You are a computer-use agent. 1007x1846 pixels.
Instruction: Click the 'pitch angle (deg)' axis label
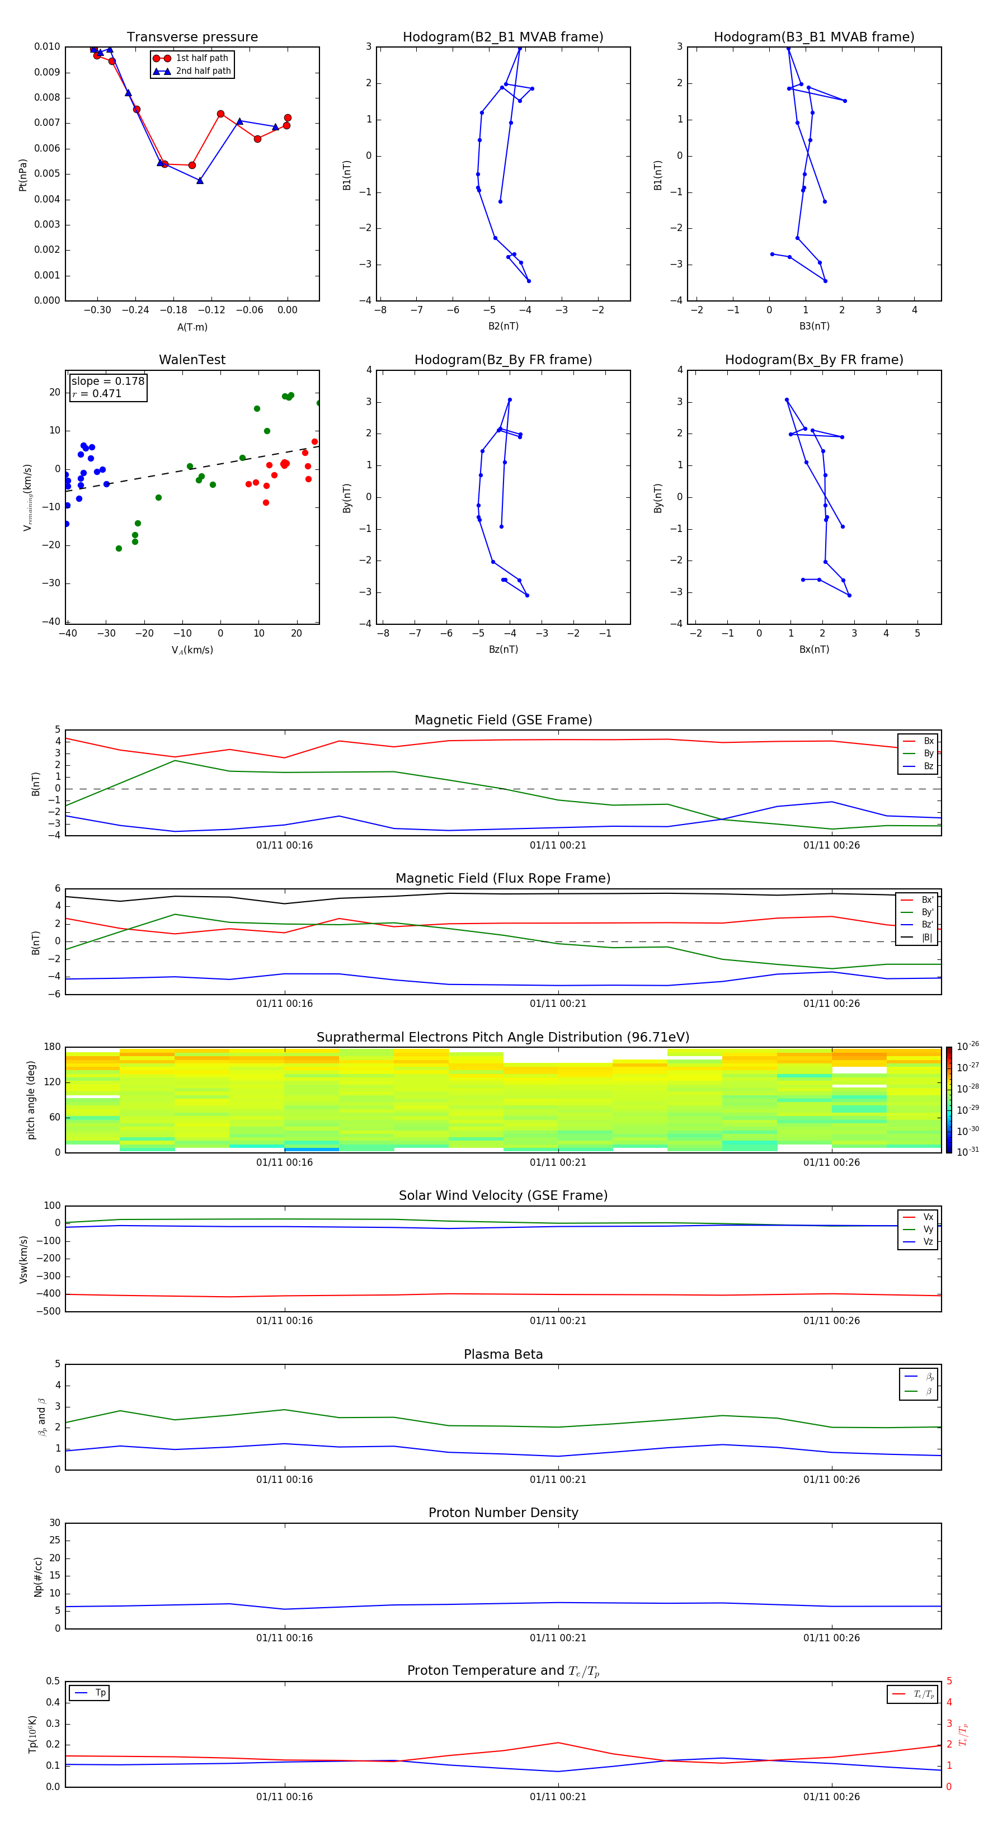pyautogui.click(x=31, y=1100)
